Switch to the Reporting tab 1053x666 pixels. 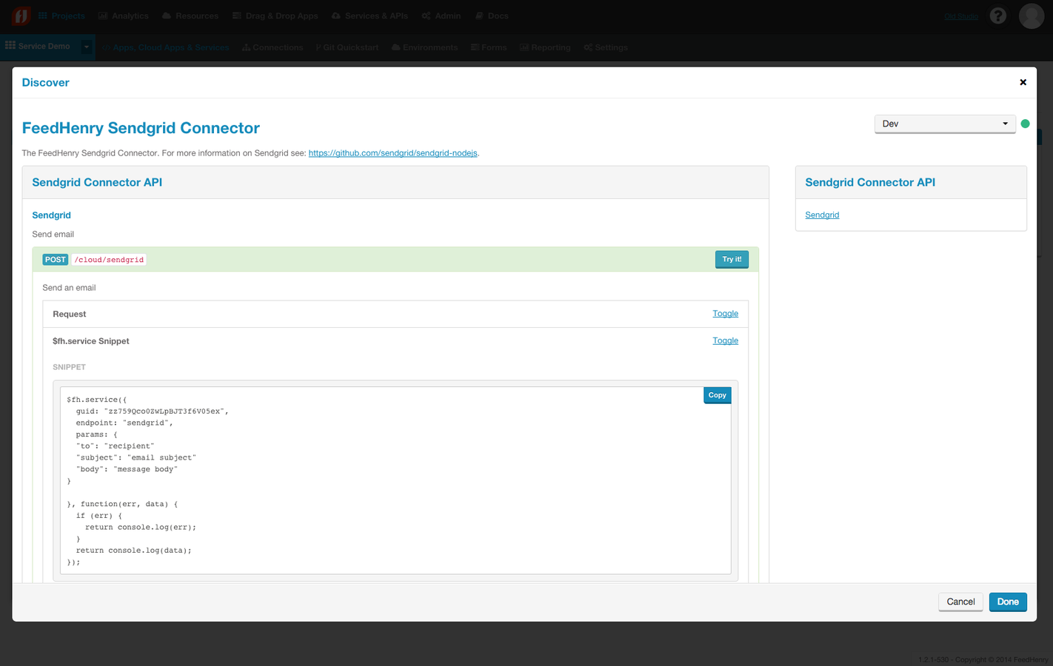point(545,47)
